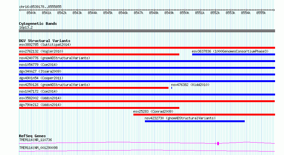
Task: Click the TMEM114|NR_110736 gene label
Action: [35, 140]
